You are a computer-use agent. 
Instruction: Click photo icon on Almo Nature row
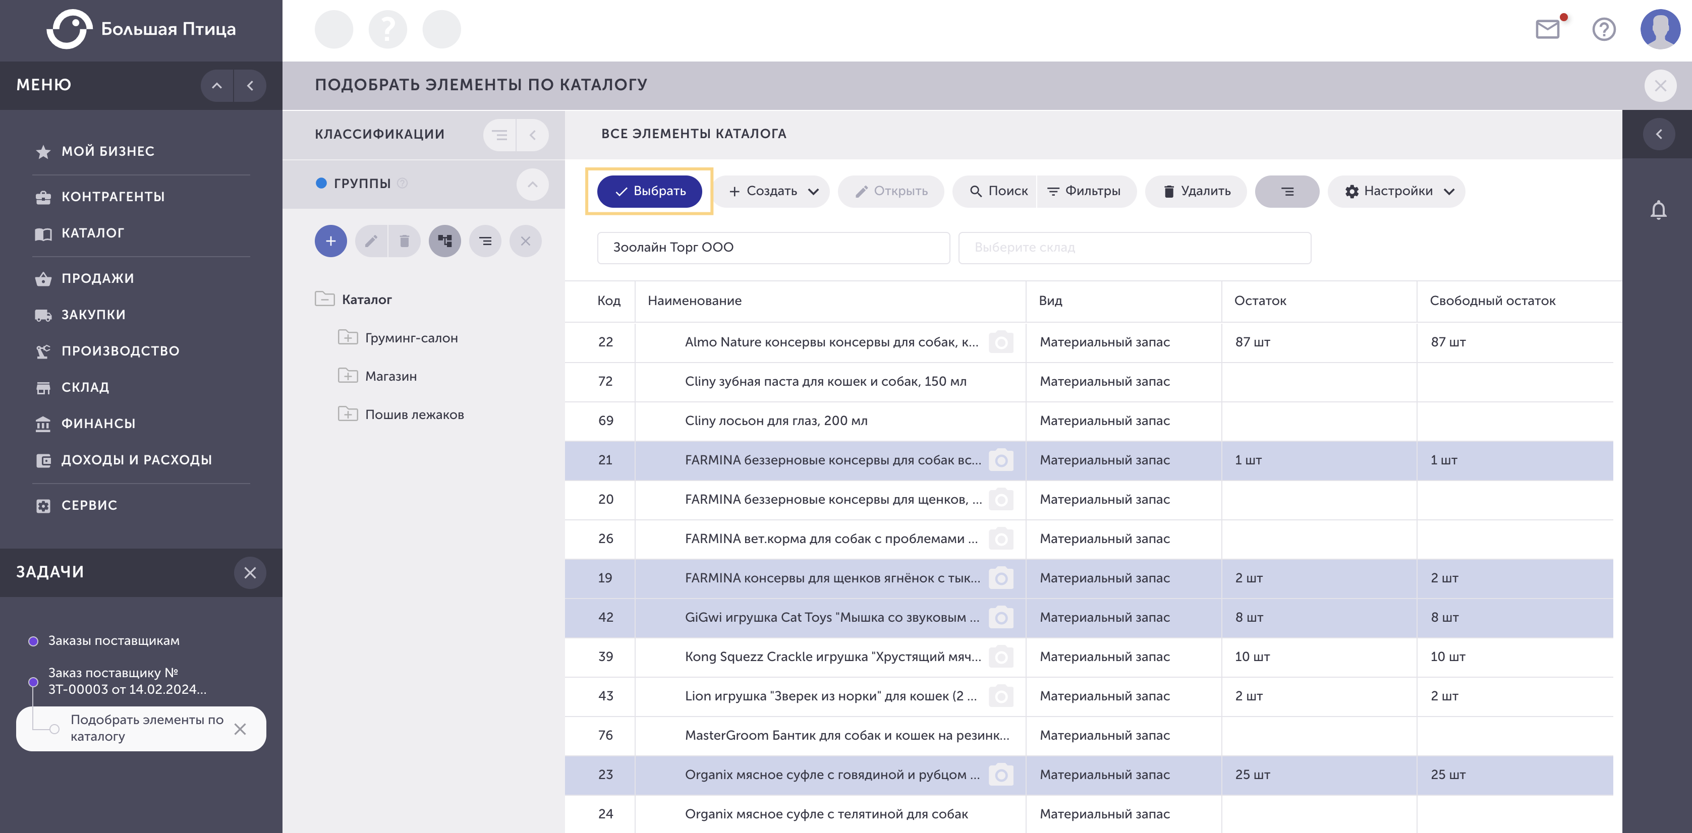pos(1001,342)
